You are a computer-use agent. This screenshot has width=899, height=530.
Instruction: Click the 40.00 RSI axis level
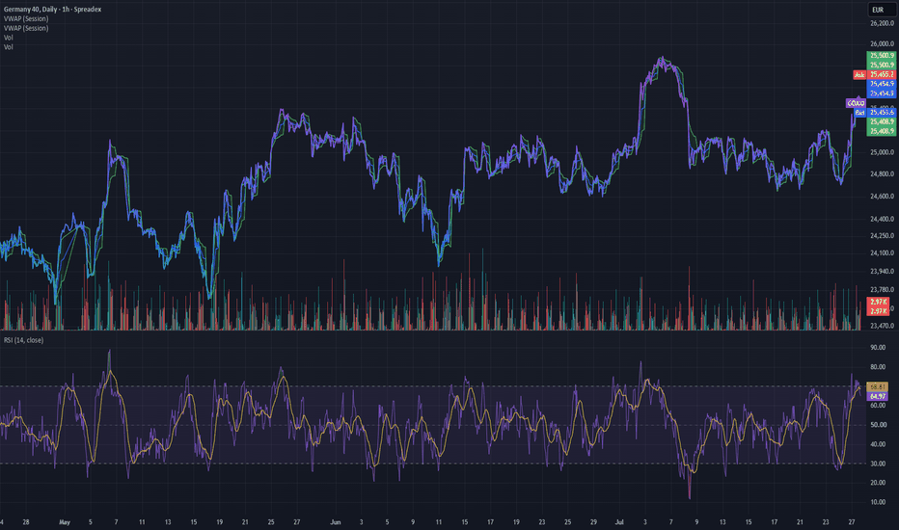(878, 444)
